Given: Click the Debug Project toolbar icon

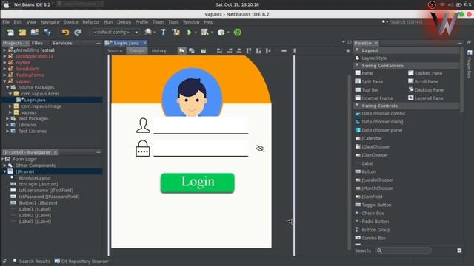Looking at the screenshot, I should 205,33.
